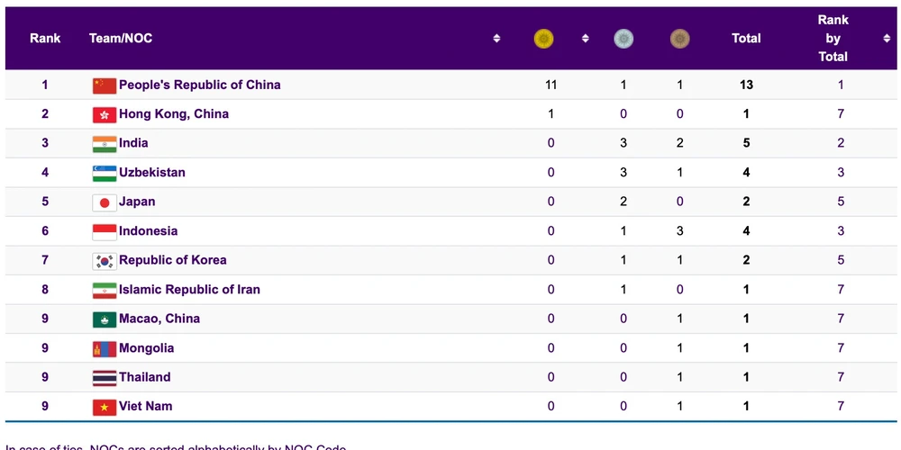Click the Uzbekistan flag icon

[105, 173]
